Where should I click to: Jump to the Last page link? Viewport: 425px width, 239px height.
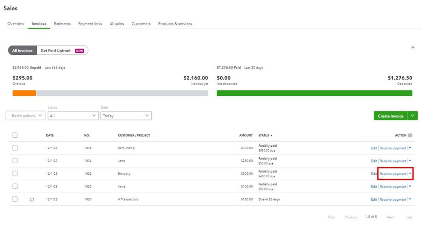coord(409,217)
